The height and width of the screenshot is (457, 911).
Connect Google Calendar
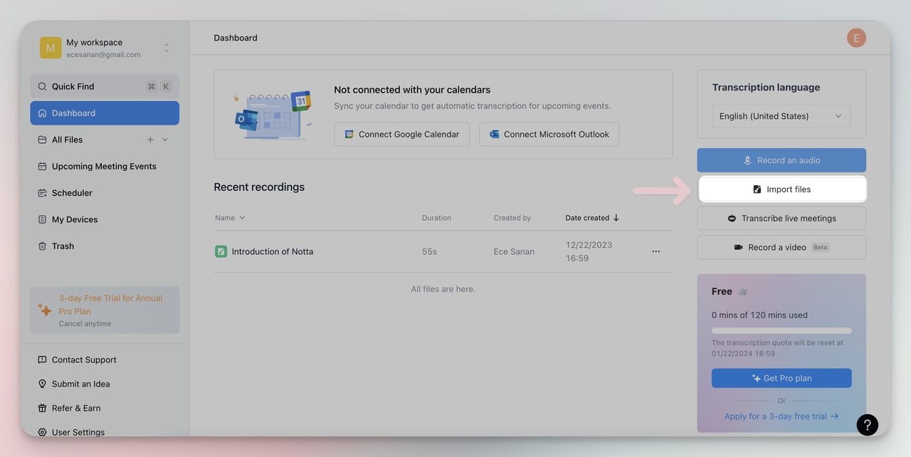tap(401, 134)
